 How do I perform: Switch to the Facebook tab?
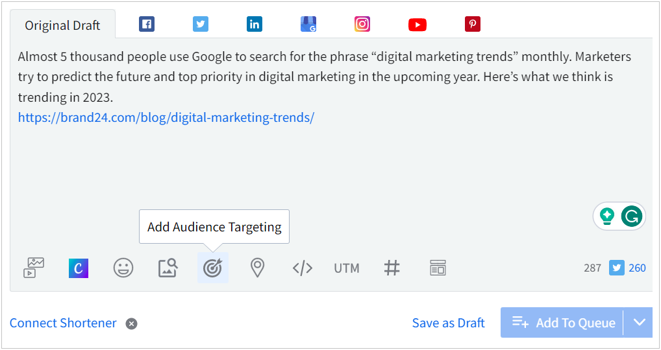147,25
